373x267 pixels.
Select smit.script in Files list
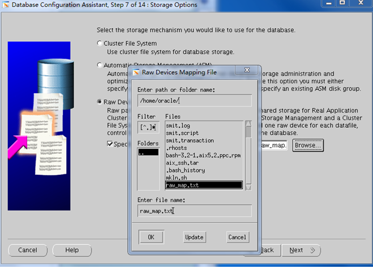[204, 133]
